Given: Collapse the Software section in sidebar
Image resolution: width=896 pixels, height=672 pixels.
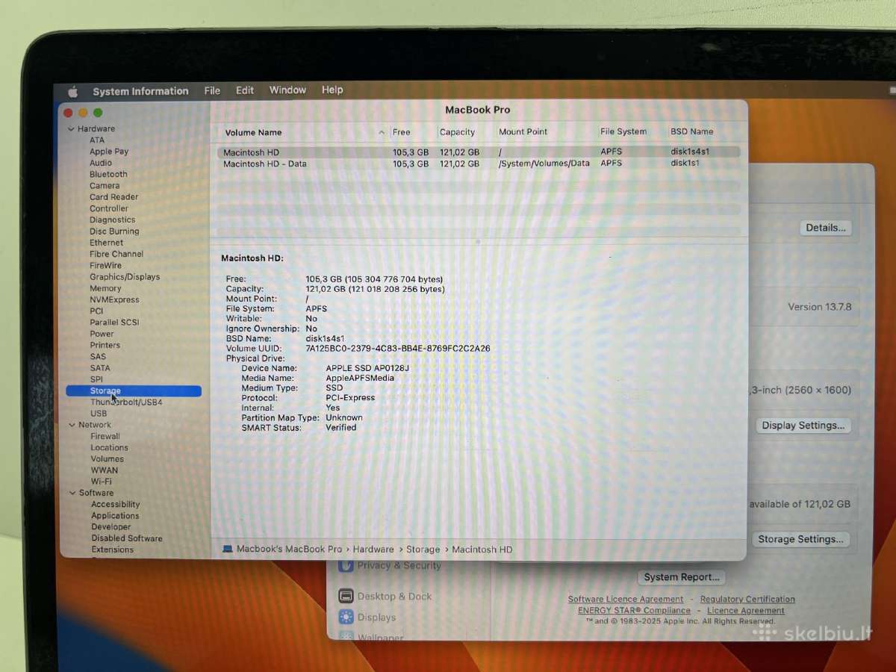Looking at the screenshot, I should [x=72, y=493].
